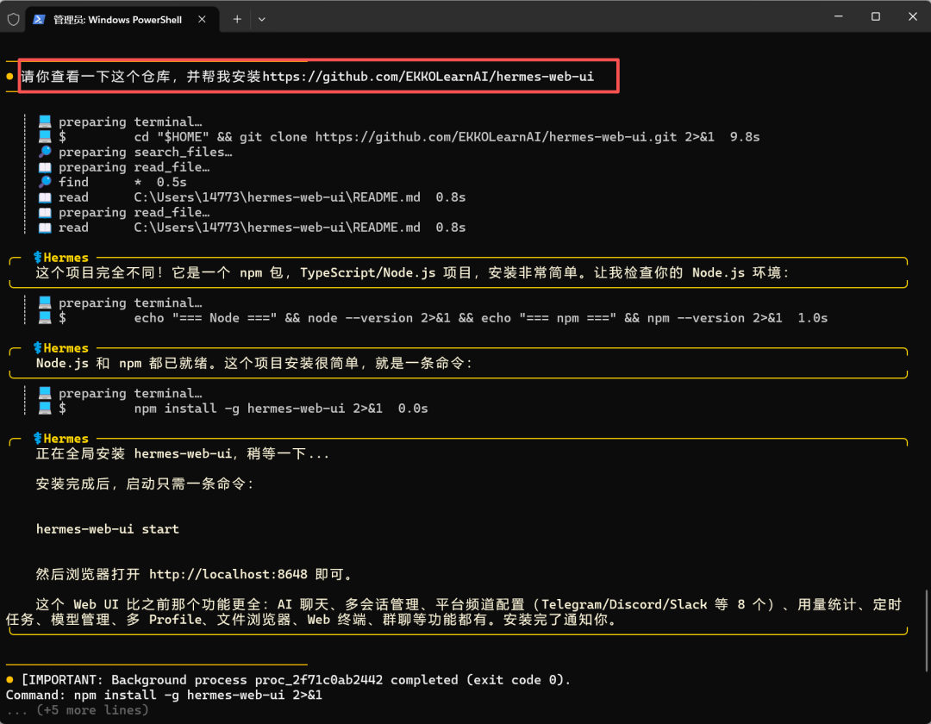The width and height of the screenshot is (931, 724).
Task: Click the yellow bullet before the IMPORTANT message
Action: pos(9,679)
